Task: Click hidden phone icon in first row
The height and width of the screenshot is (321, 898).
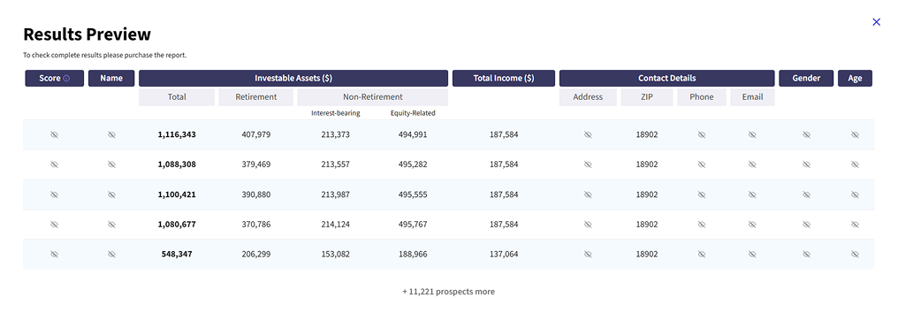Action: point(702,134)
